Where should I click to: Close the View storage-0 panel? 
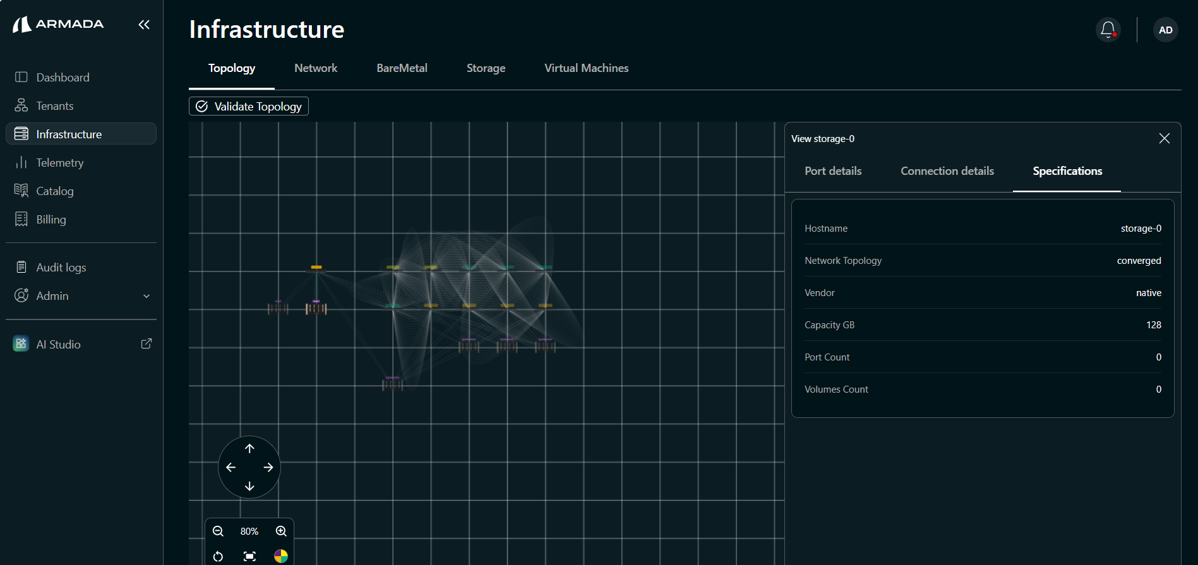(x=1165, y=138)
